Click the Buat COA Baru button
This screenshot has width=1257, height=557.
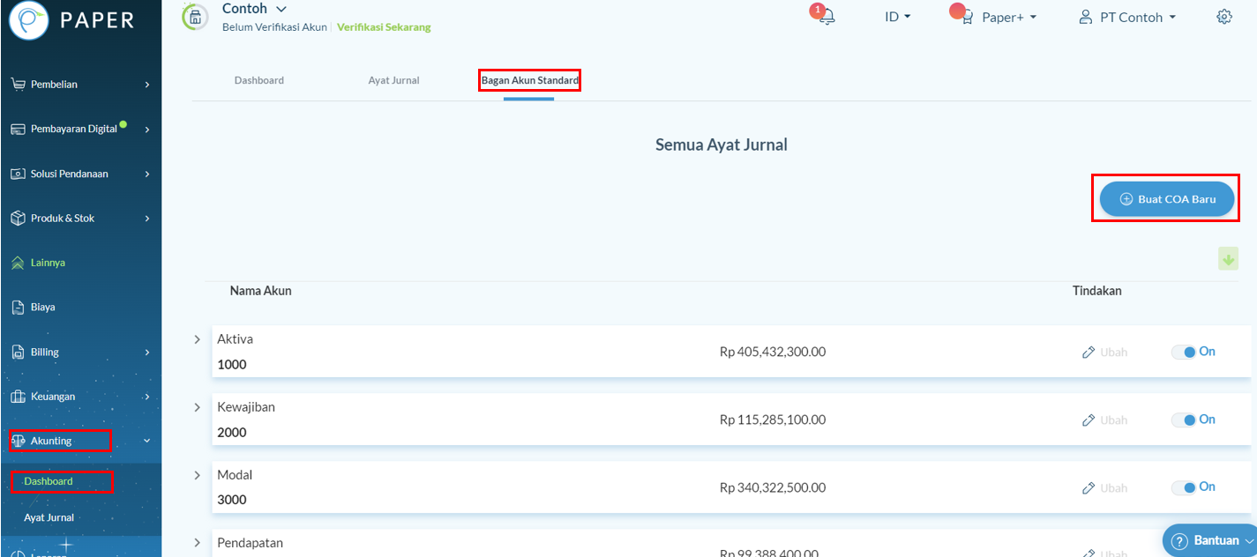1166,198
